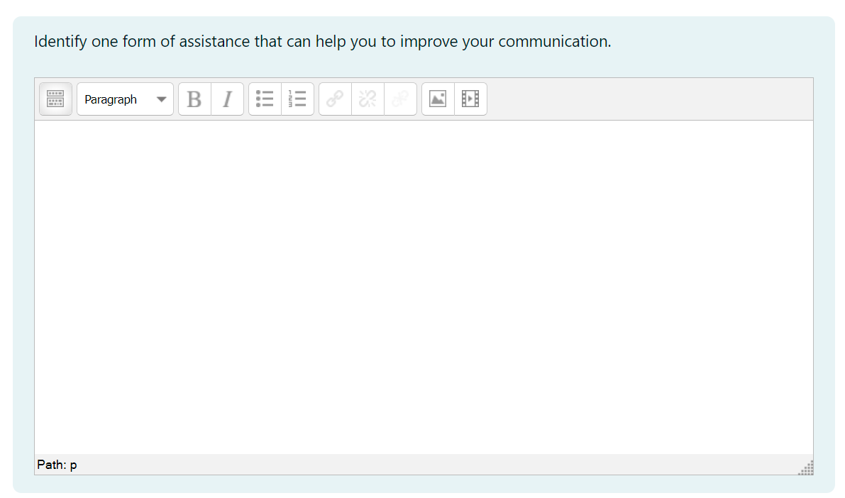
Task: Apply bold formatting with the B icon
Action: 194,99
